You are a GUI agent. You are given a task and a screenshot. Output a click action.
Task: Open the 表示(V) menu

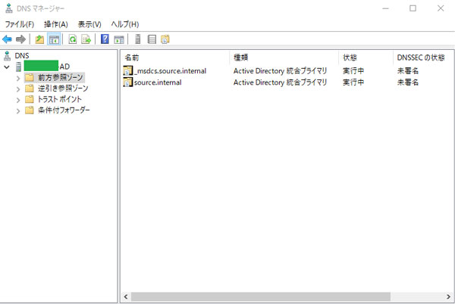pyautogui.click(x=89, y=24)
